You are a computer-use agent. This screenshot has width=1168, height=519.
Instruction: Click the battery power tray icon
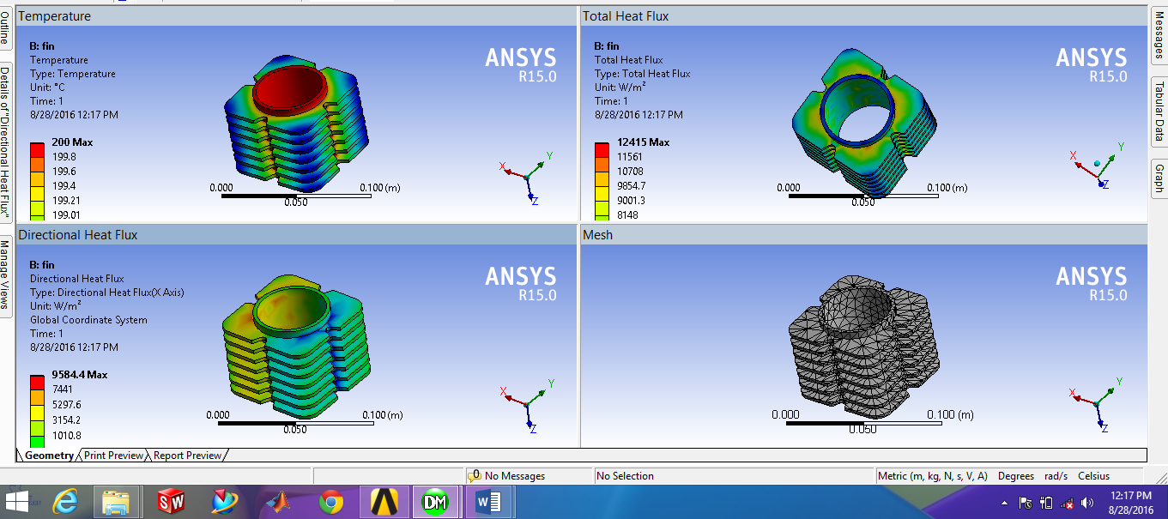1046,503
